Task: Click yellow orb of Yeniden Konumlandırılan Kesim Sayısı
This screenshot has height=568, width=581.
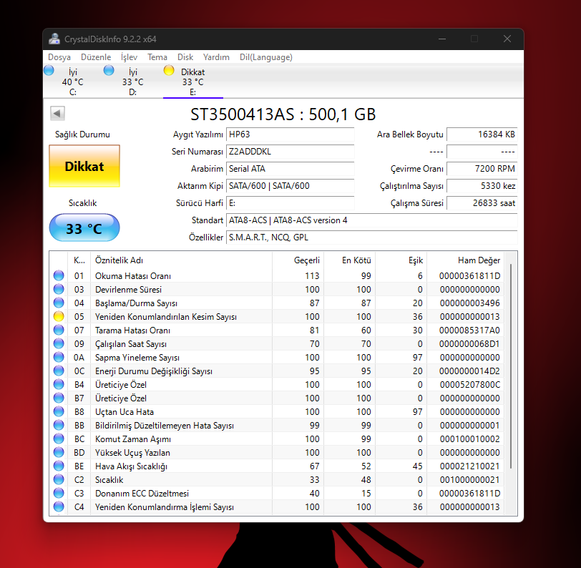Action: tap(59, 316)
